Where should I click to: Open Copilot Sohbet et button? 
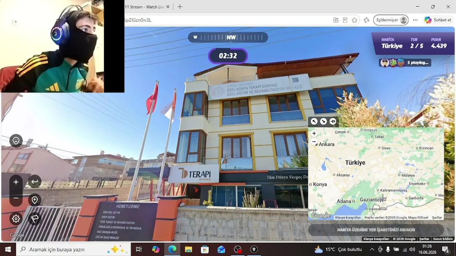pyautogui.click(x=438, y=20)
